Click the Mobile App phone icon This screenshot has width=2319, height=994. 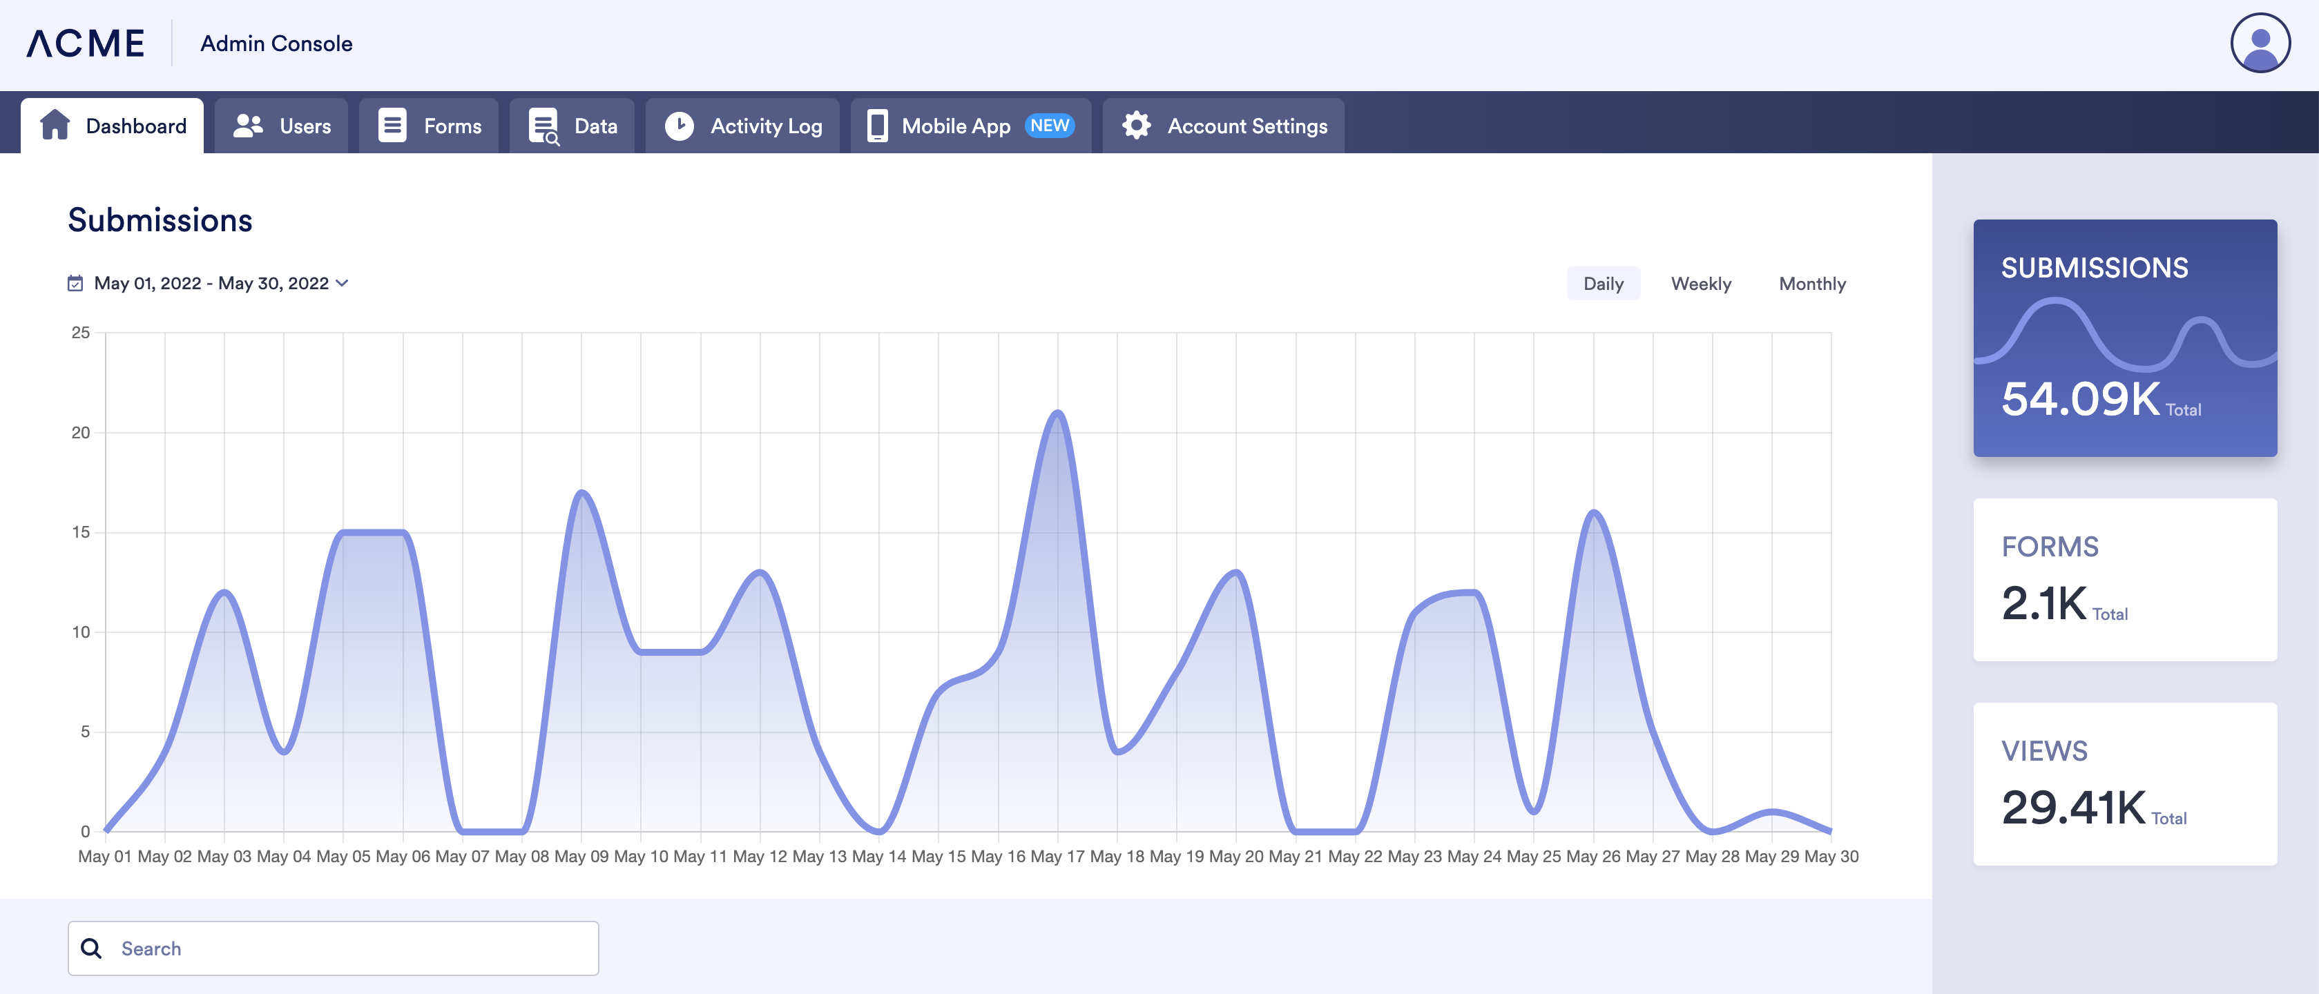pyautogui.click(x=877, y=125)
